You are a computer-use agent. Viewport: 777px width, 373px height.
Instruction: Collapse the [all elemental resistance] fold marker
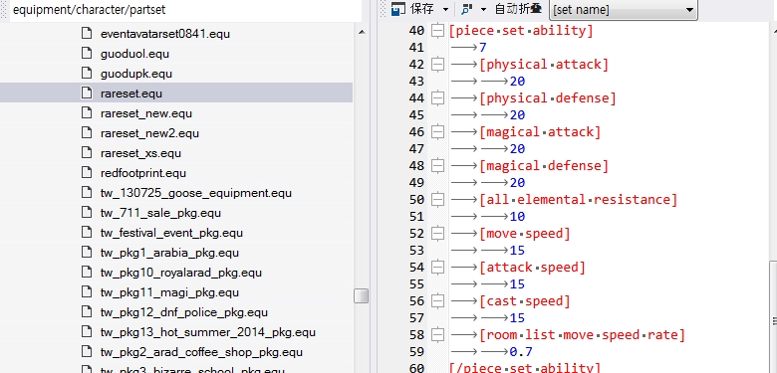[x=437, y=200]
